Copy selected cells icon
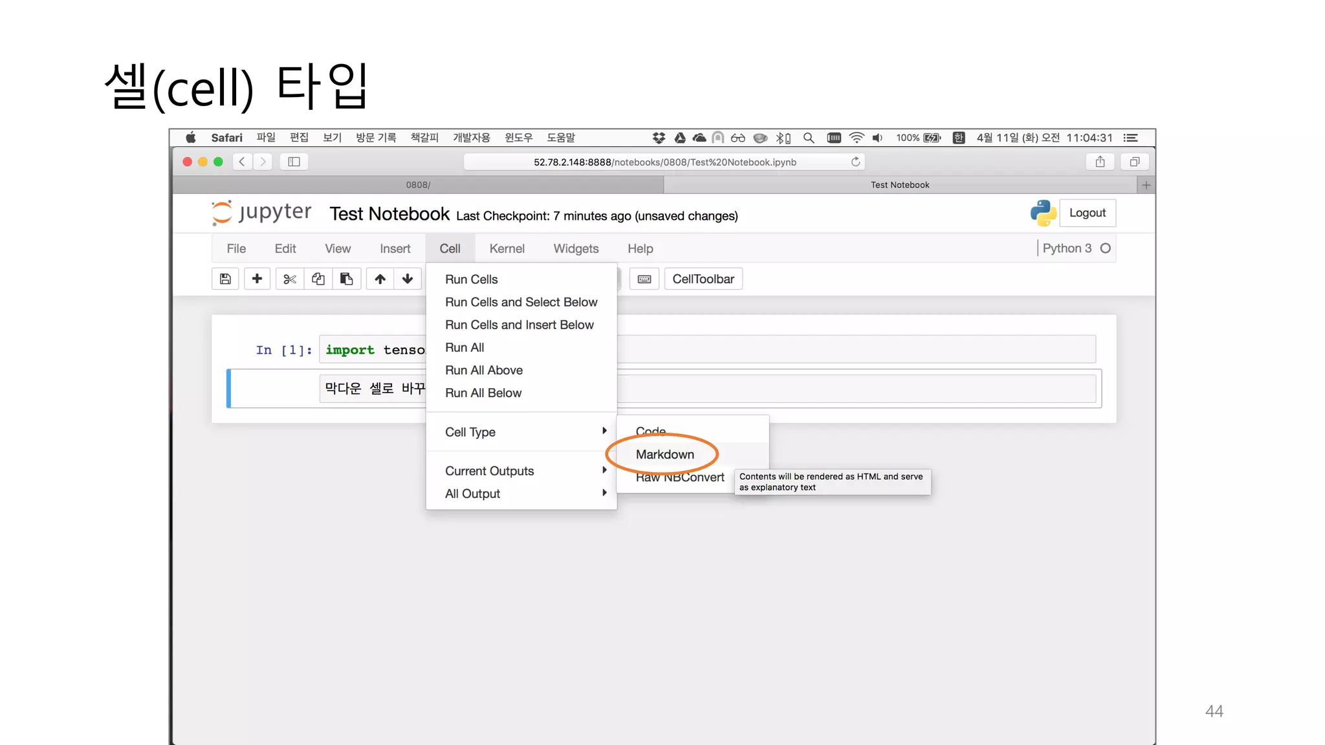Image resolution: width=1325 pixels, height=745 pixels. pos(318,279)
